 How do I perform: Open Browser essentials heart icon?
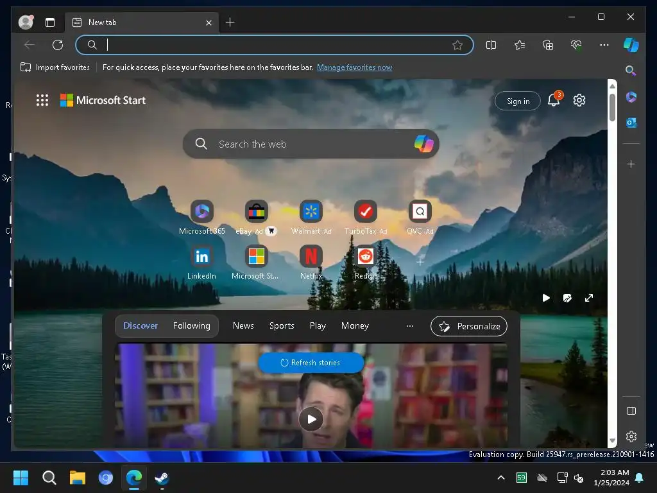576,45
